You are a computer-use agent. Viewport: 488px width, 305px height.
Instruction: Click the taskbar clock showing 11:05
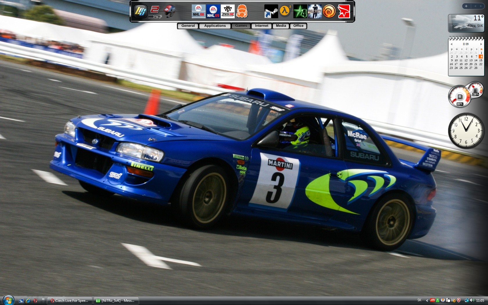pos(480,301)
